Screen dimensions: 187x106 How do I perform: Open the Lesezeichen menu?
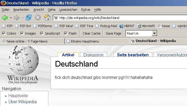coord(68,9)
